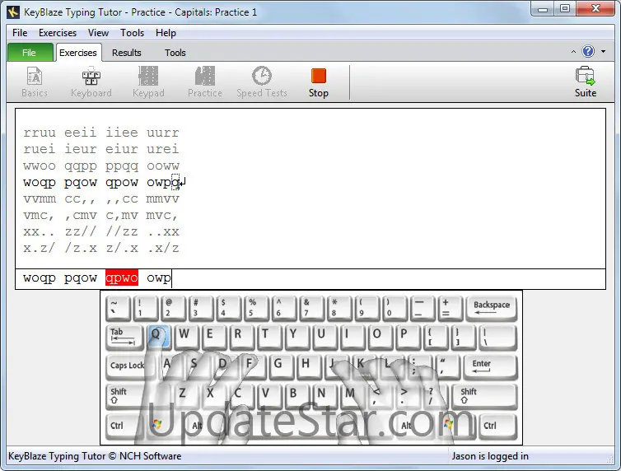The height and width of the screenshot is (471, 621).
Task: Open the Suite toolbox icon
Action: coord(585,82)
